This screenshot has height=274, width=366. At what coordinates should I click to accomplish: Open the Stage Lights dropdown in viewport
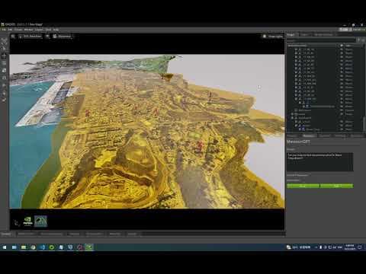click(273, 37)
